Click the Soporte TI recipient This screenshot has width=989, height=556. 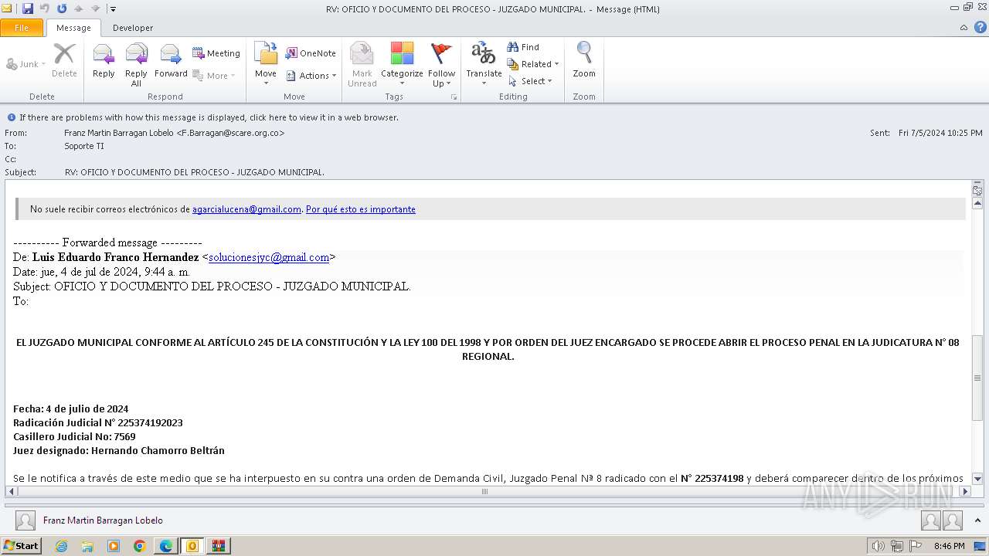(x=84, y=146)
